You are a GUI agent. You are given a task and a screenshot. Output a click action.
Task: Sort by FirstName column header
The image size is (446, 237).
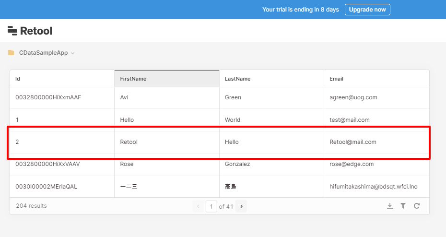(166, 79)
